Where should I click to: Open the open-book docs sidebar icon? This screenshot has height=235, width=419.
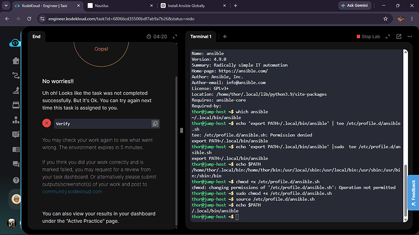point(16,149)
